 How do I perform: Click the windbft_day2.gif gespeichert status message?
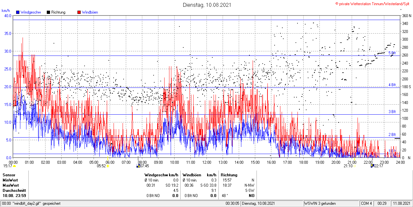(36, 203)
